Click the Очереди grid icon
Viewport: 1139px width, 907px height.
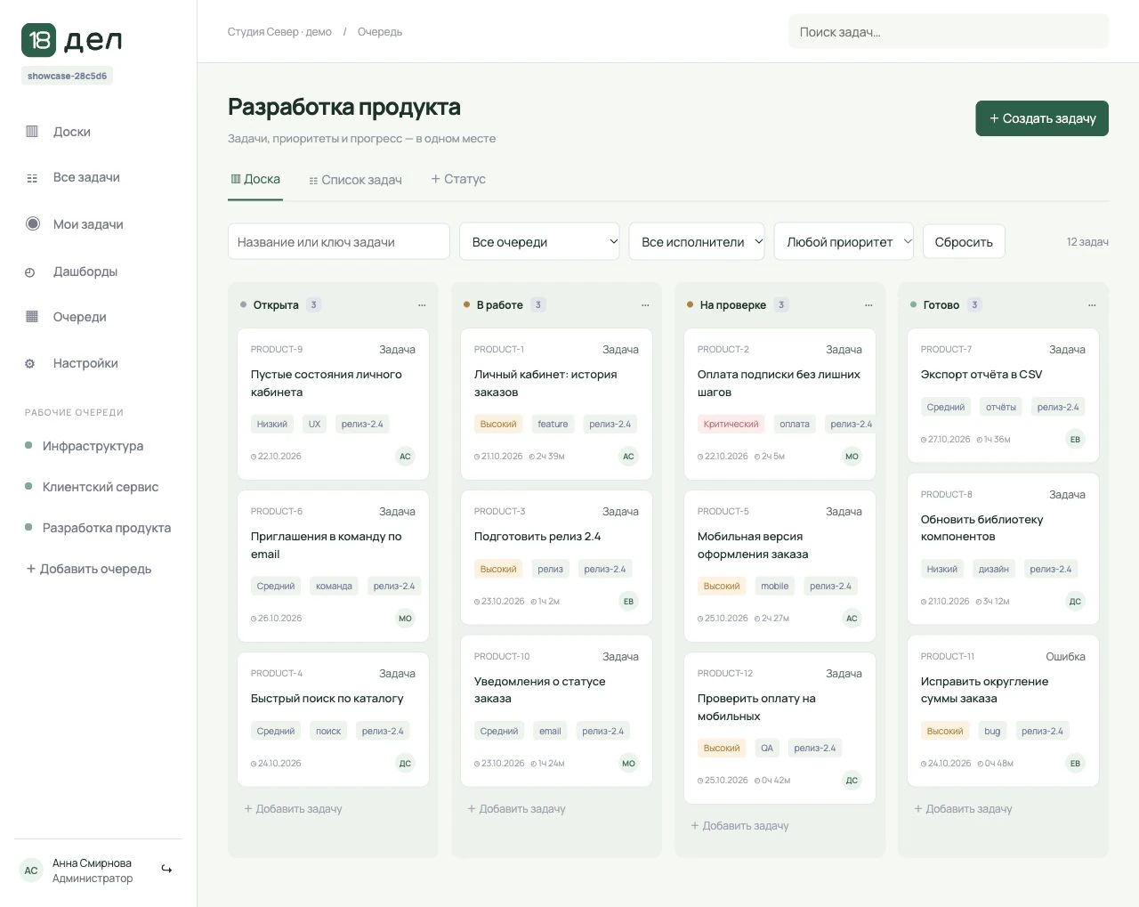pyautogui.click(x=32, y=317)
